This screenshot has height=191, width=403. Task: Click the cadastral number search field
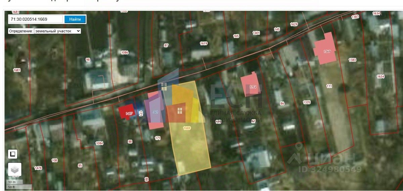point(36,19)
